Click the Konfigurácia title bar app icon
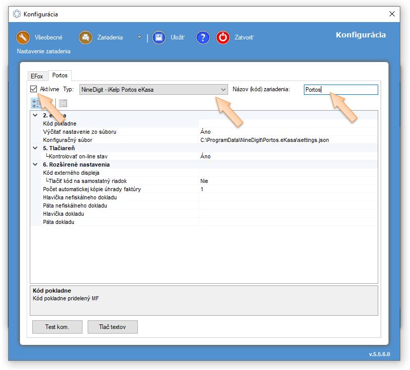 coord(16,14)
